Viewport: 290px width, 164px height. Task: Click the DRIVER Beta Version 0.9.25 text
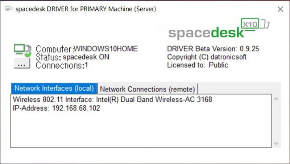[x=213, y=49]
